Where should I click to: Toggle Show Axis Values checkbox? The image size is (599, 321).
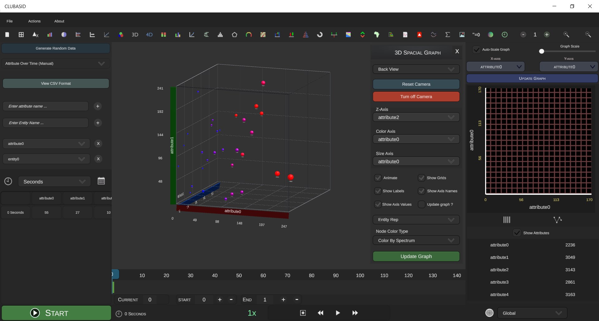[x=378, y=204]
